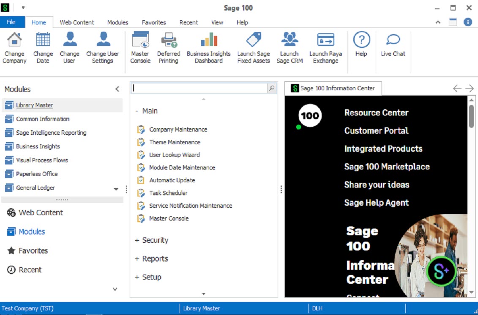
Task: Select the Library Master module
Action: (62, 105)
